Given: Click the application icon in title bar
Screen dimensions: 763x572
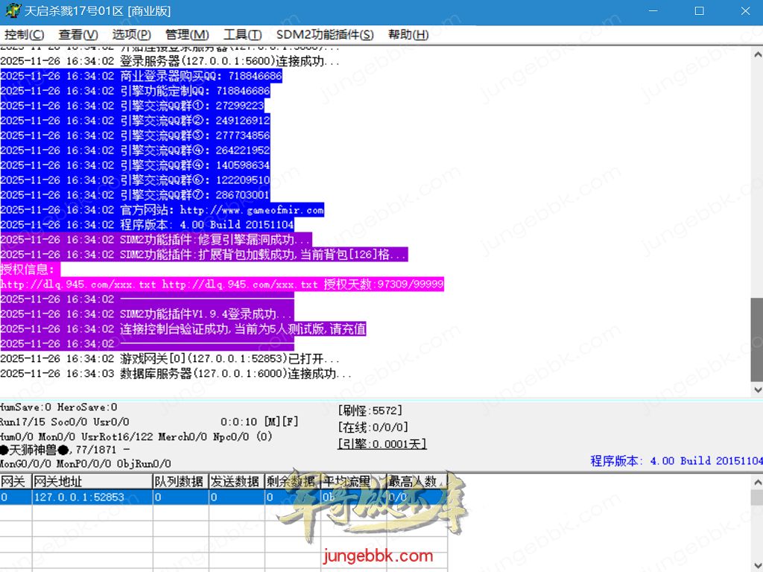Looking at the screenshot, I should [x=11, y=11].
